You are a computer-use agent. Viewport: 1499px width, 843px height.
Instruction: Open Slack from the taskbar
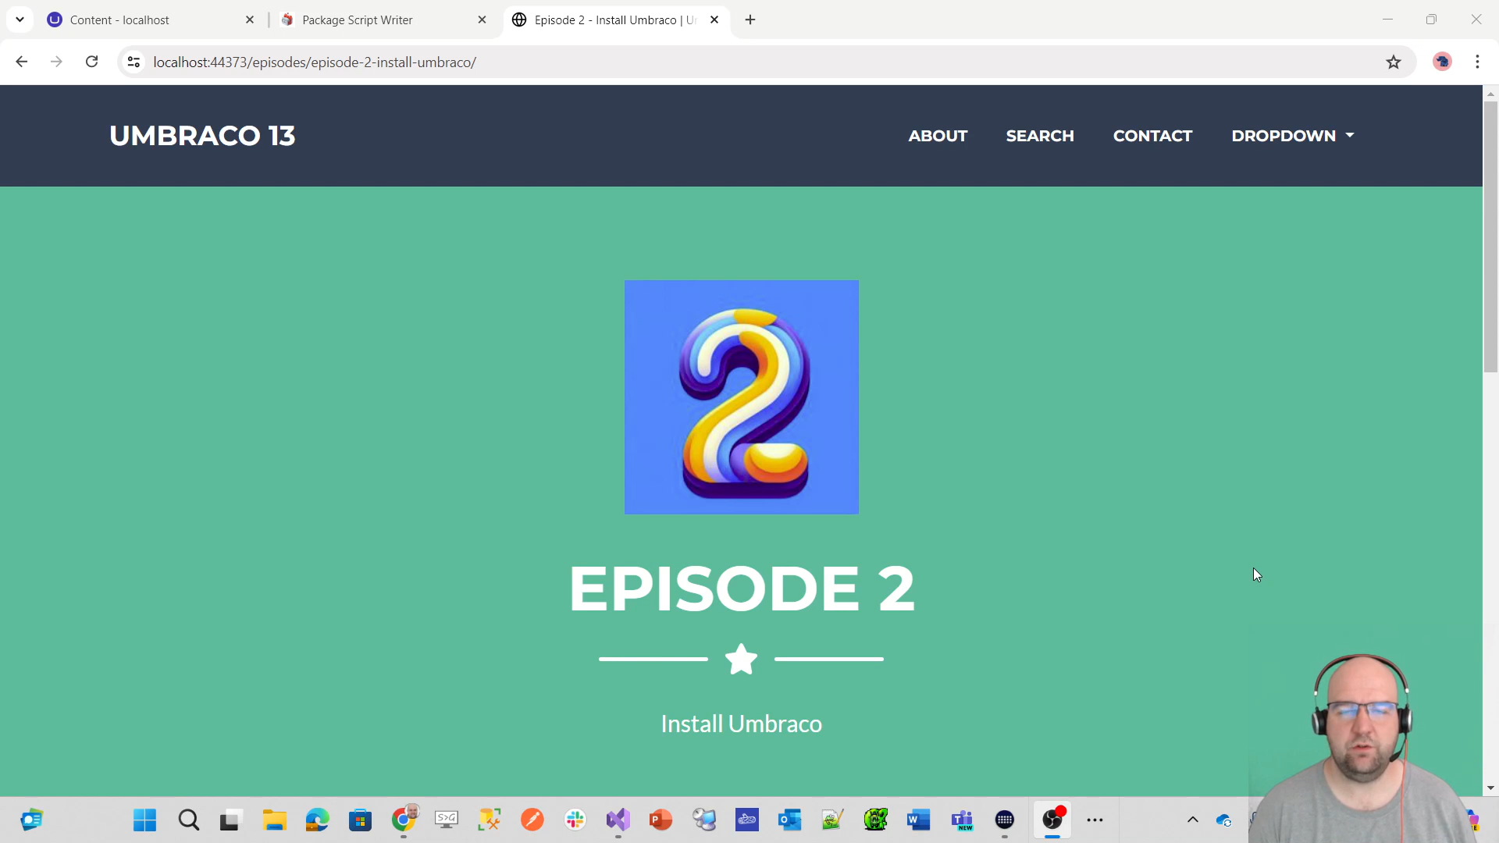pos(575,820)
